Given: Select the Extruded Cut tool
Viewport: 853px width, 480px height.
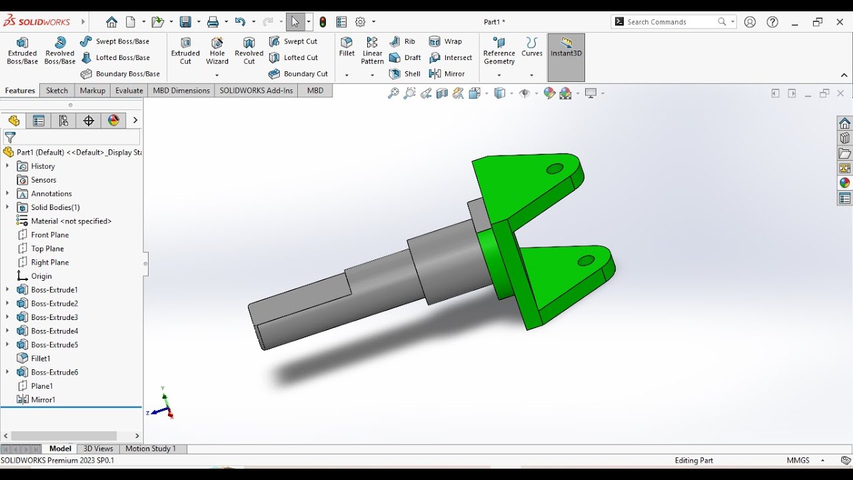Looking at the screenshot, I should [185, 51].
